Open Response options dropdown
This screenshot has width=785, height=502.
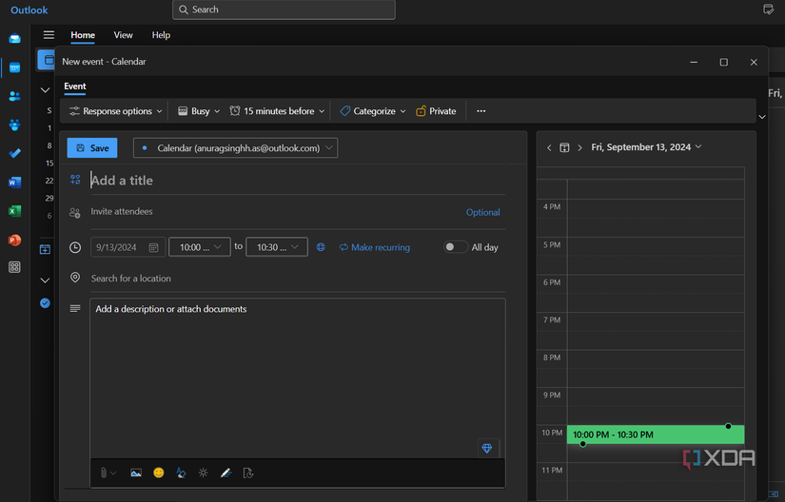pos(116,111)
